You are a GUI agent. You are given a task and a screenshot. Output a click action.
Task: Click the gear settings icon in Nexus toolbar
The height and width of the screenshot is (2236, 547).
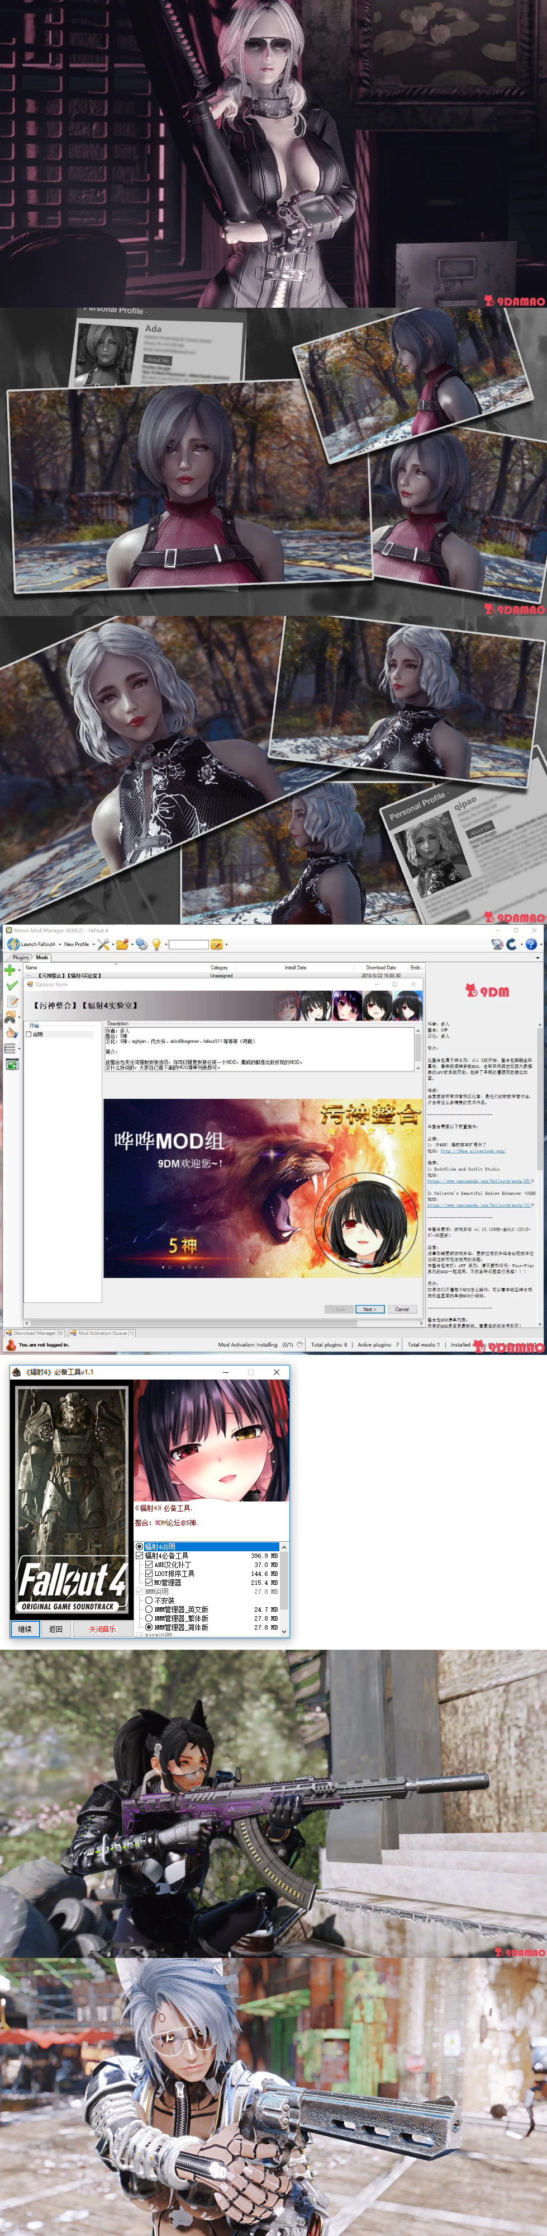(x=140, y=944)
